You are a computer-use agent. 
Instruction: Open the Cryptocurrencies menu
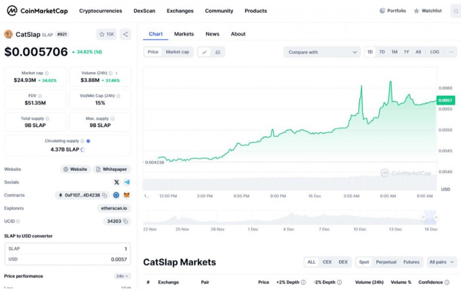(x=100, y=11)
